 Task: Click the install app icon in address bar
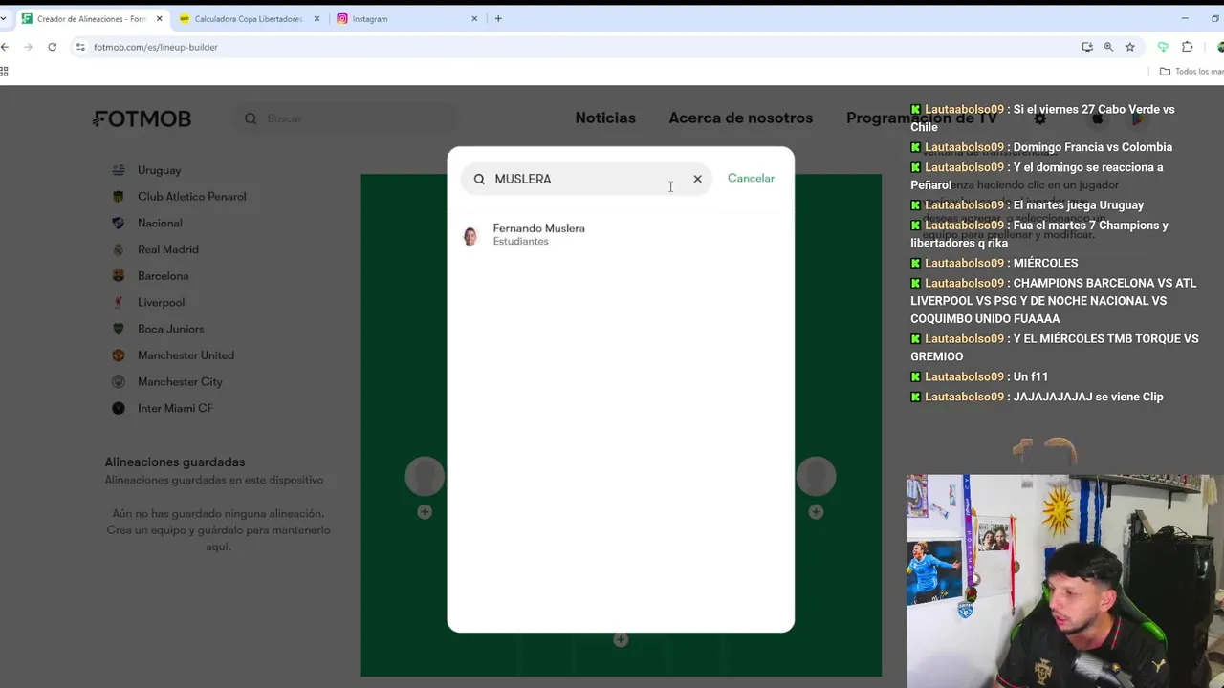[1087, 47]
